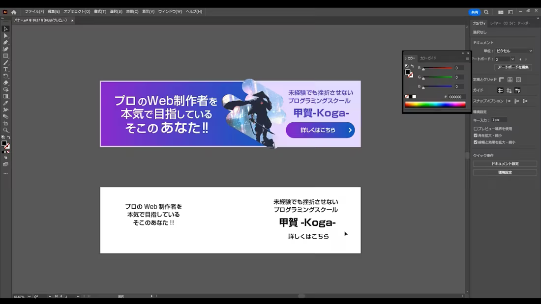
Task: Go to the Home screen icon
Action: 14,12
